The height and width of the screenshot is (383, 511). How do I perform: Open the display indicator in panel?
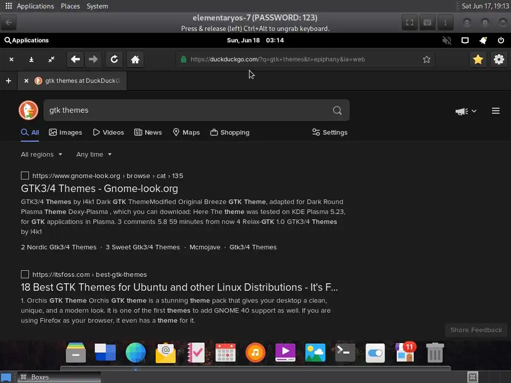pos(465,40)
